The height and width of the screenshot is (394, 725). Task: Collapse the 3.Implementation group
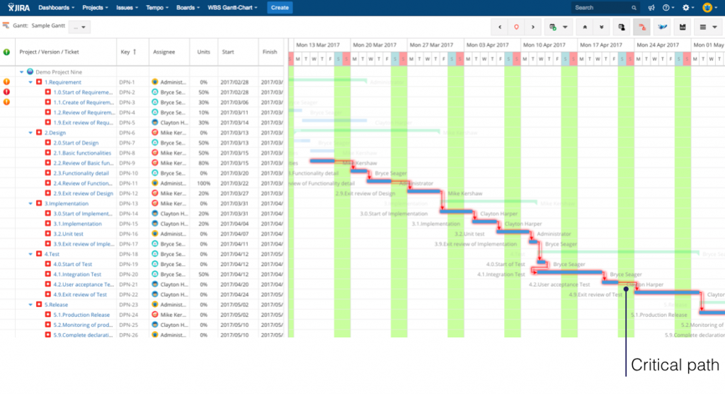coord(30,203)
